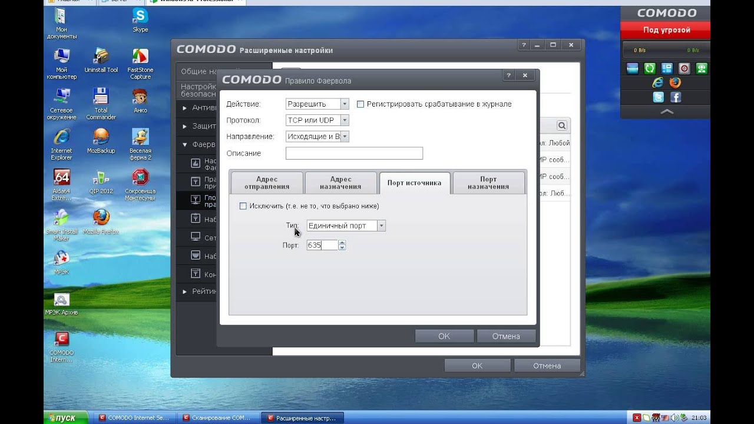Viewport: 754px width, 424px height.
Task: Open the Направление dropdown
Action: point(318,137)
